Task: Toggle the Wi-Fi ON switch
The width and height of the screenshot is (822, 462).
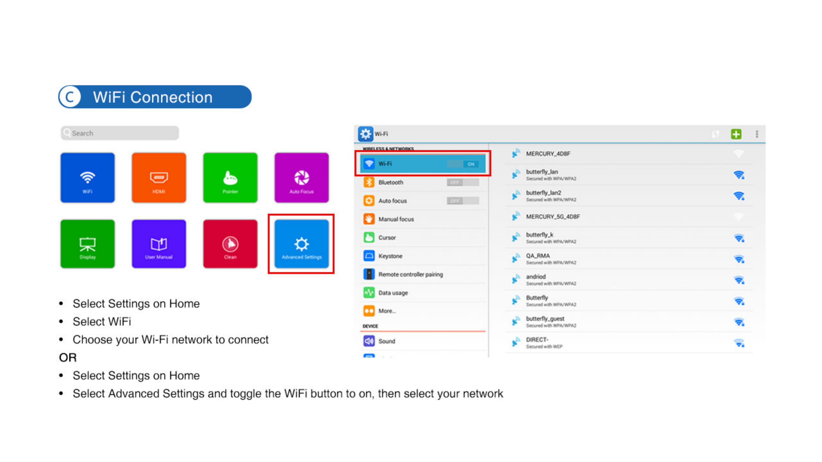Action: 463,164
